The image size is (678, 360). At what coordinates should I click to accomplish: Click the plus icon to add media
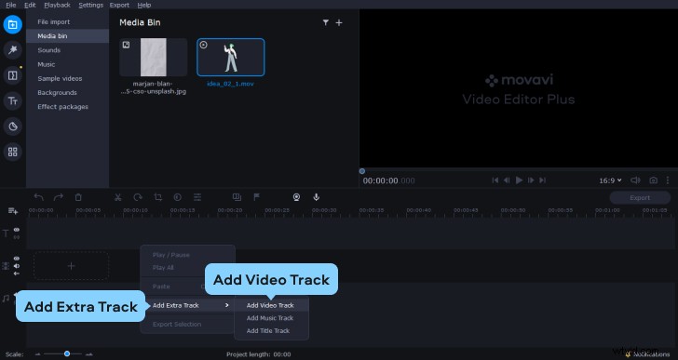(339, 22)
